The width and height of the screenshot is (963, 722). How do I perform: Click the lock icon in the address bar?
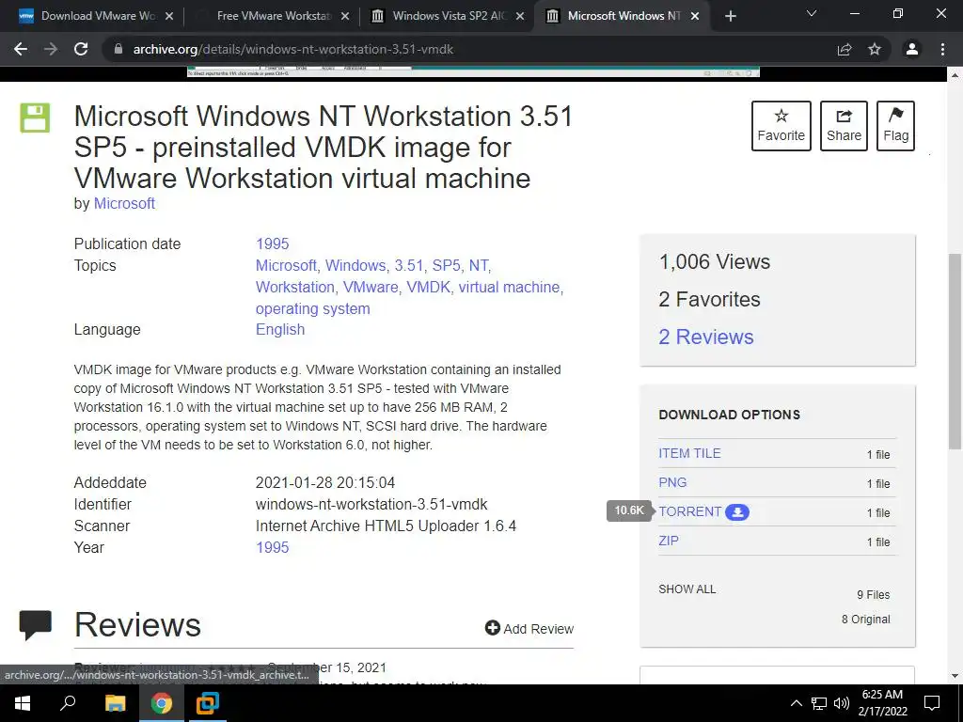pos(118,49)
